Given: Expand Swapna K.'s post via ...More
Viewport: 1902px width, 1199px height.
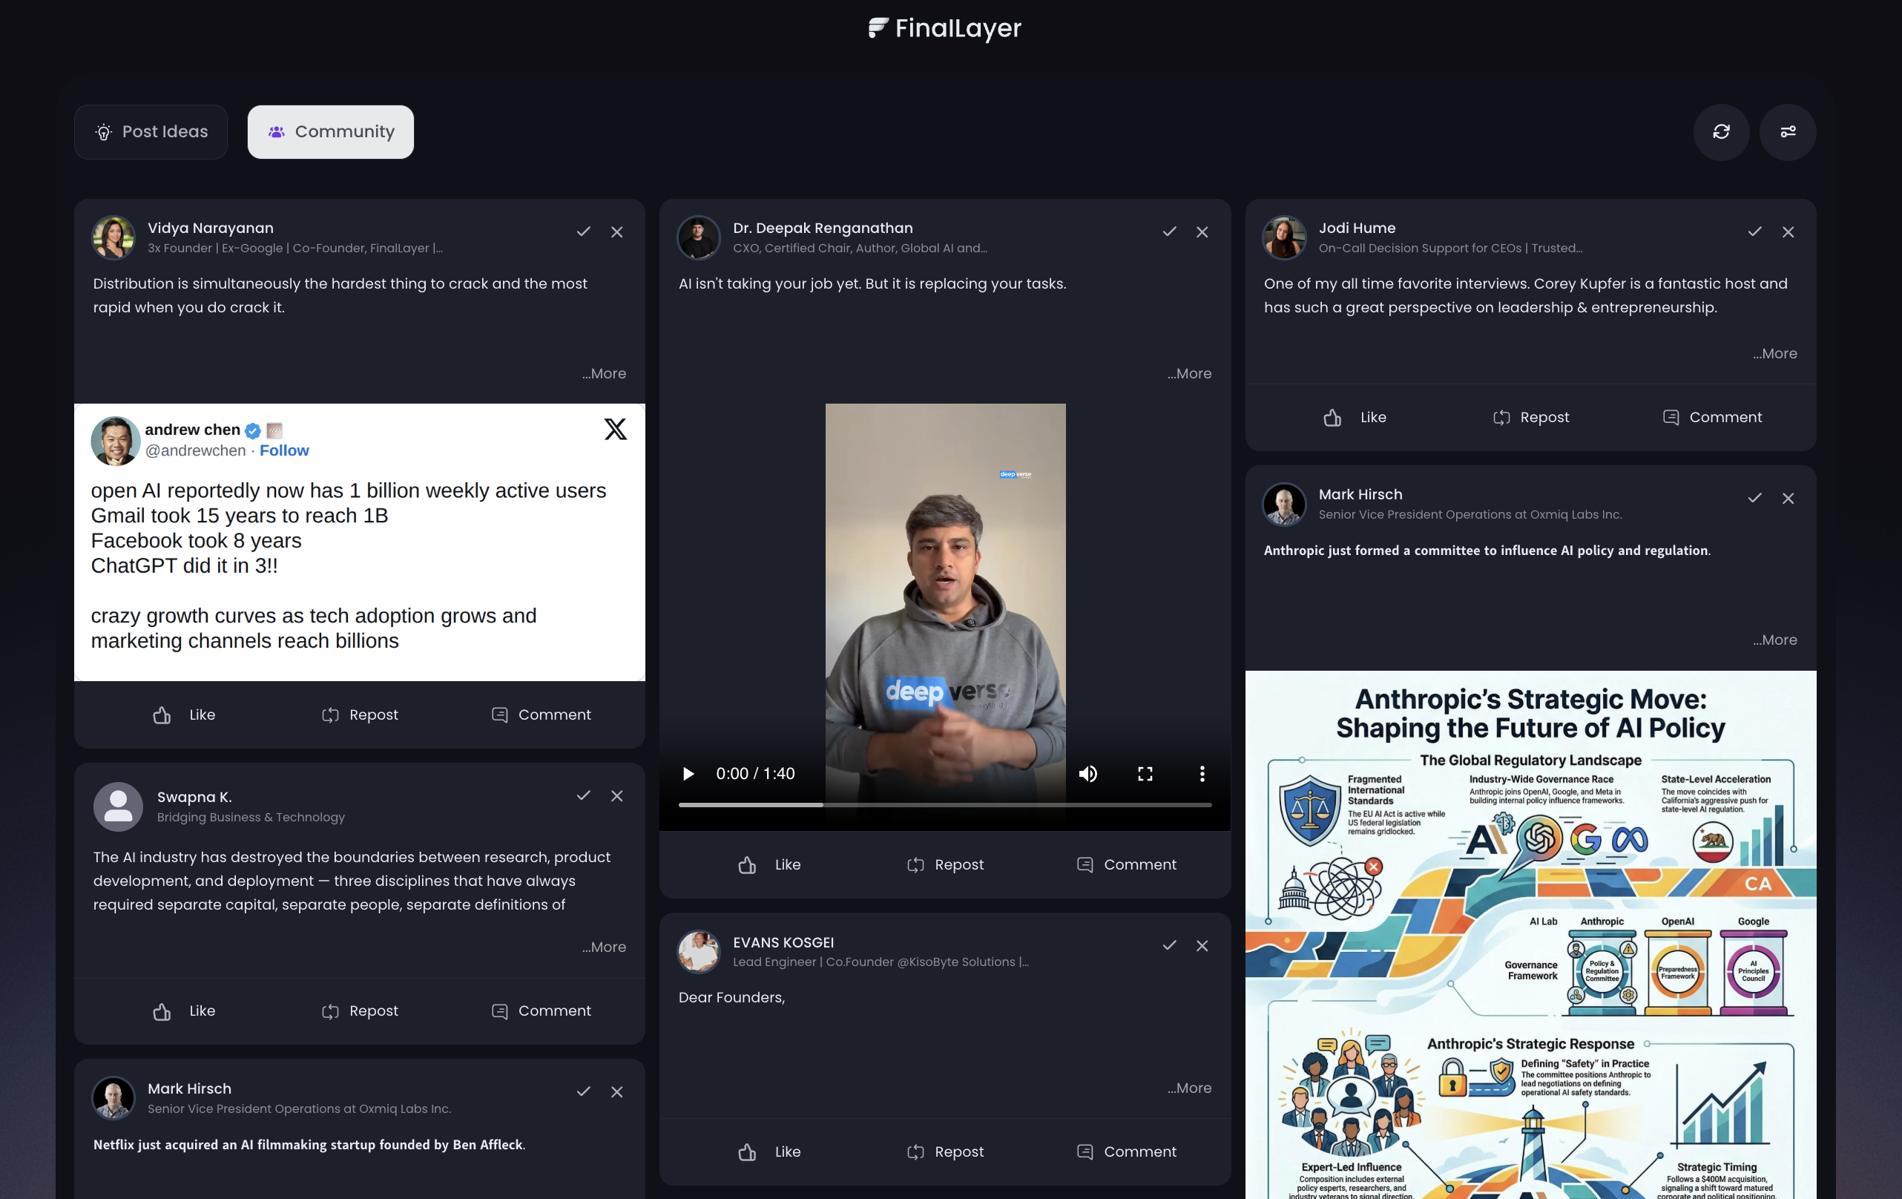Looking at the screenshot, I should pyautogui.click(x=603, y=947).
